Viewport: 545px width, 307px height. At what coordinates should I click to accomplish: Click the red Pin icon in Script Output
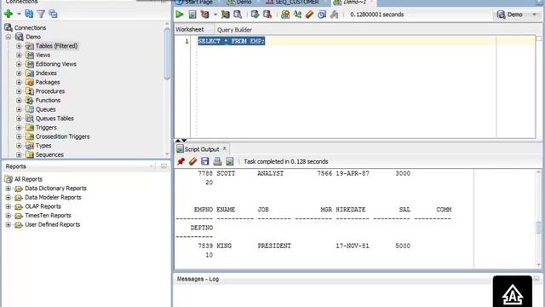pyautogui.click(x=181, y=161)
